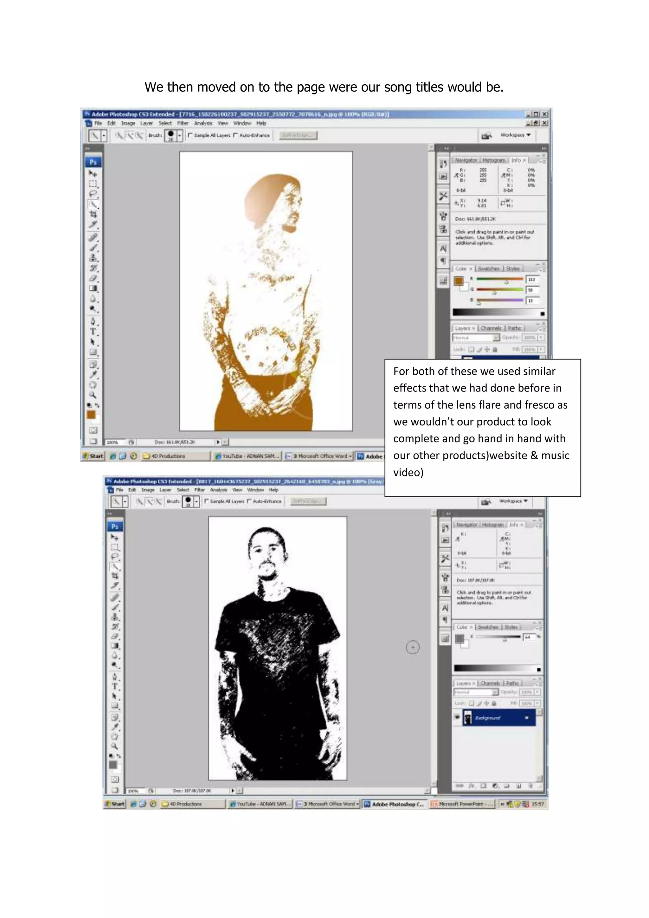Click Go to Bridge icon in upper window
Viewport: 649px width, 918px height.
(x=486, y=136)
